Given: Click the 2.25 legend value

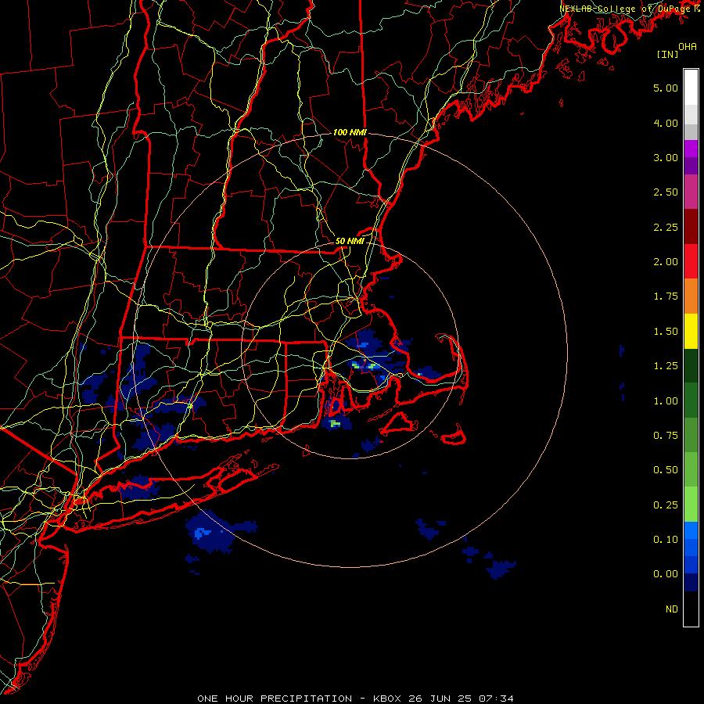Looking at the screenshot, I should coord(666,227).
